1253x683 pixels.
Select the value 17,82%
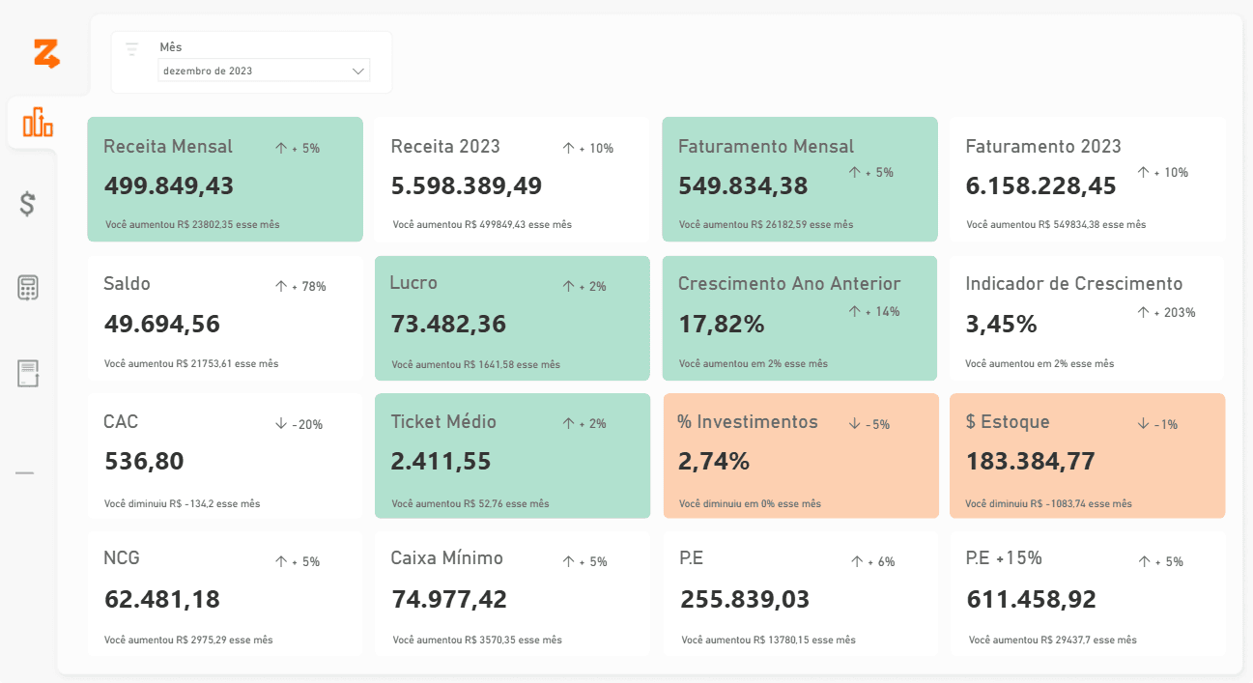click(x=721, y=324)
